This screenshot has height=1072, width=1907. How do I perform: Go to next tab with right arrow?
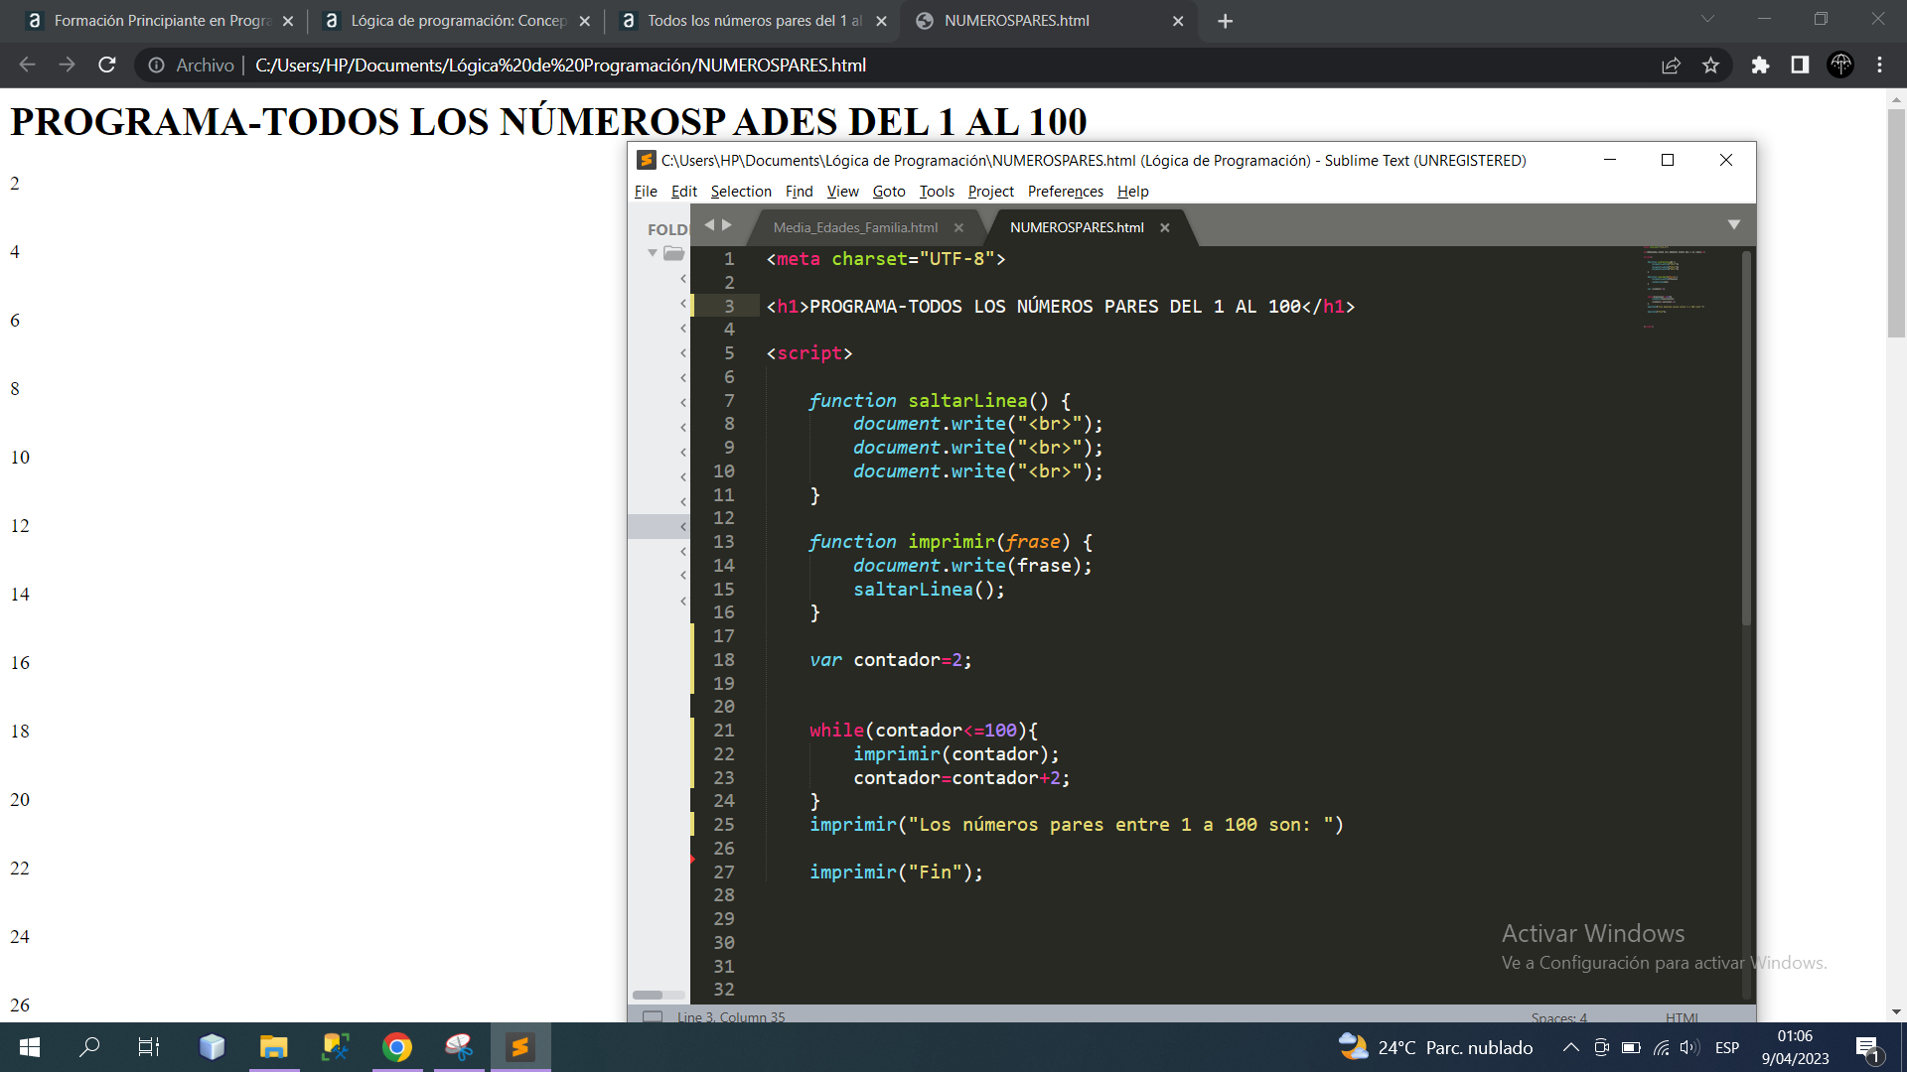coord(727,225)
